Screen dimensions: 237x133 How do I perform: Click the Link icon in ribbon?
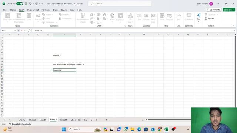tap(178, 17)
